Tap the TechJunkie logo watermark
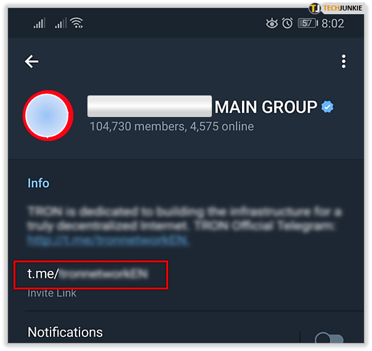372x351 pixels. point(336,8)
